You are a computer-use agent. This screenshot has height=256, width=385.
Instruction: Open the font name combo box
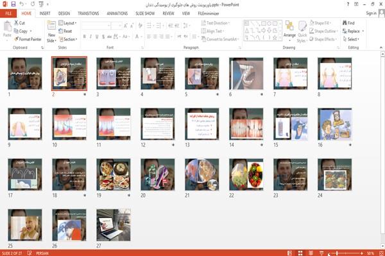96,26
